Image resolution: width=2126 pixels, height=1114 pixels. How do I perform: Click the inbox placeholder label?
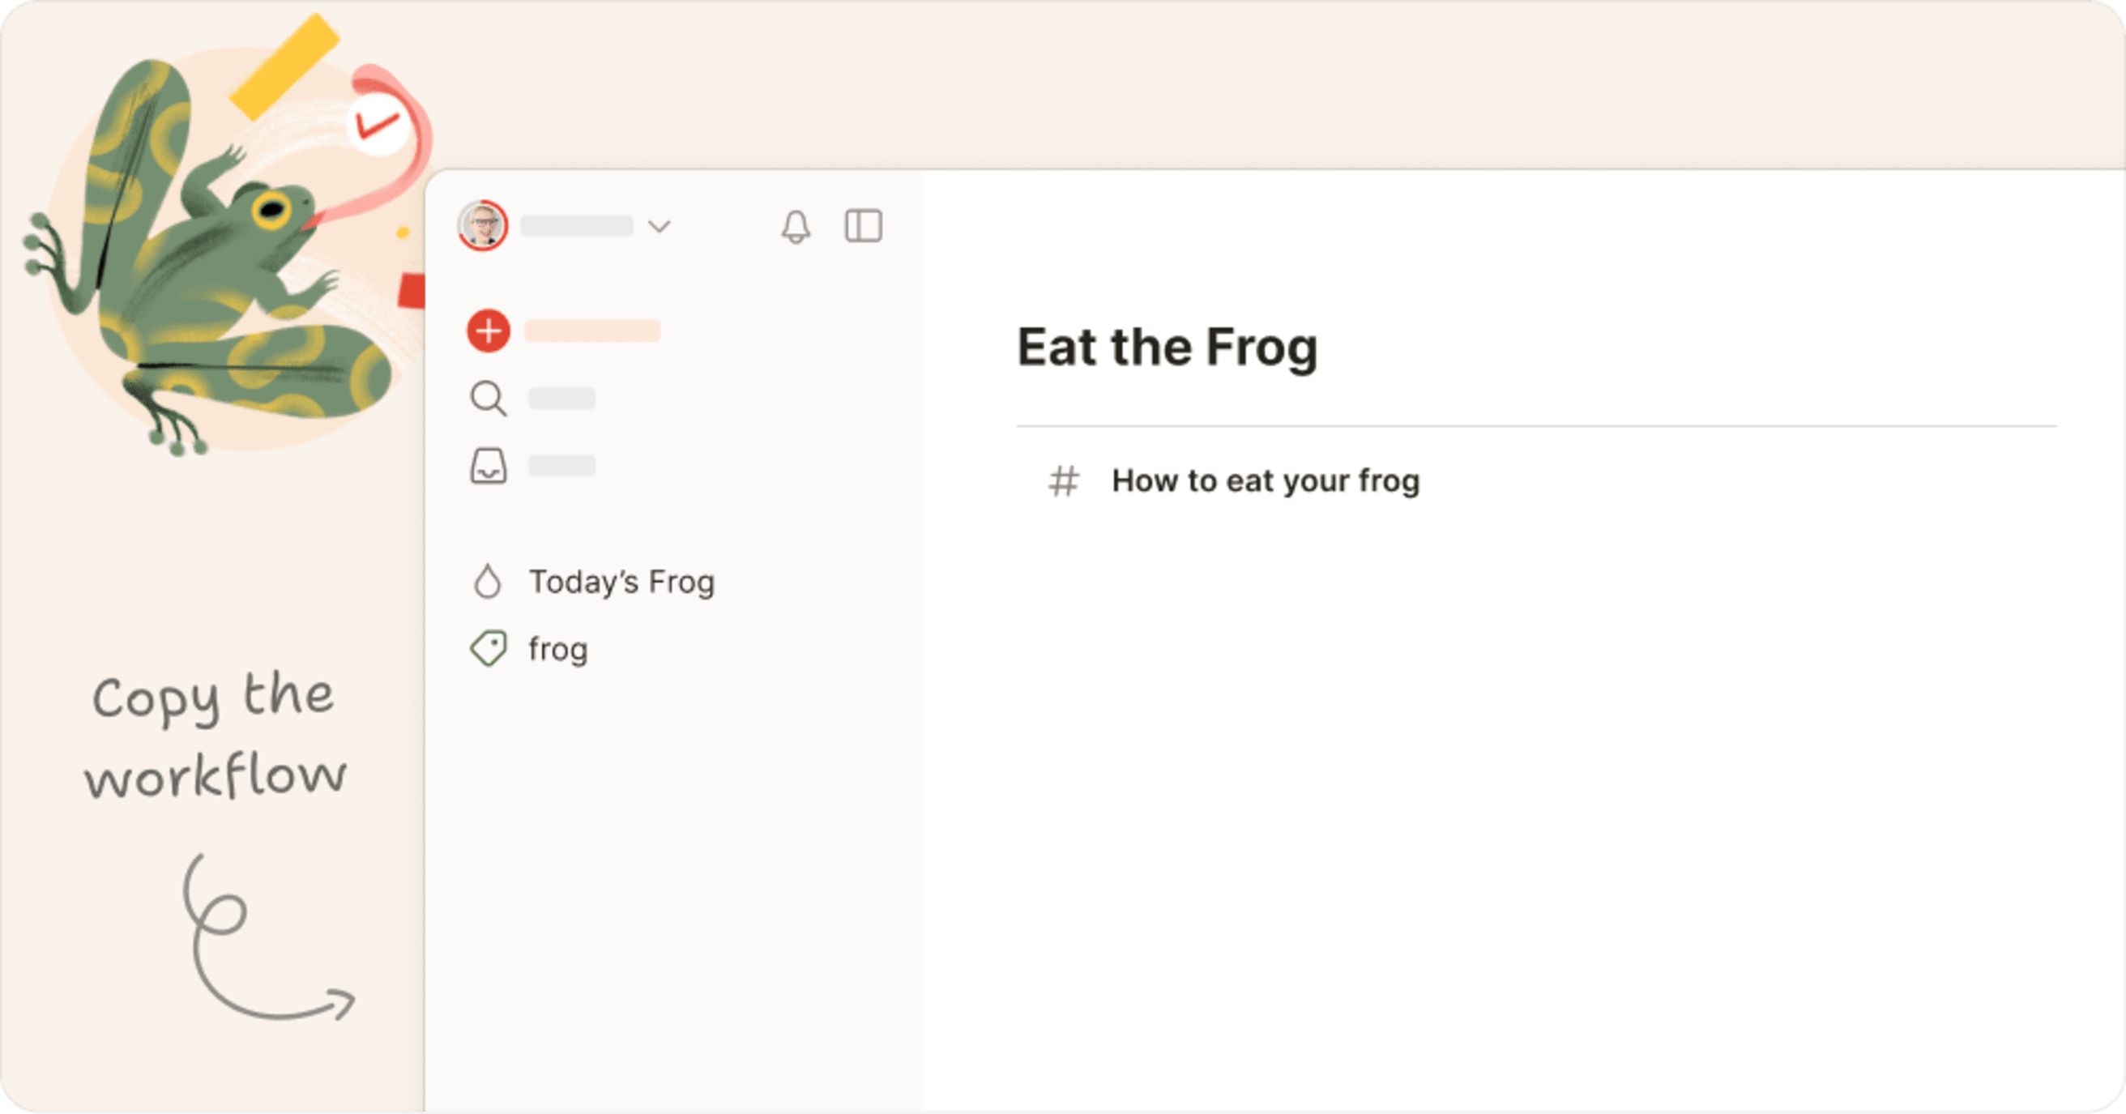(x=561, y=466)
